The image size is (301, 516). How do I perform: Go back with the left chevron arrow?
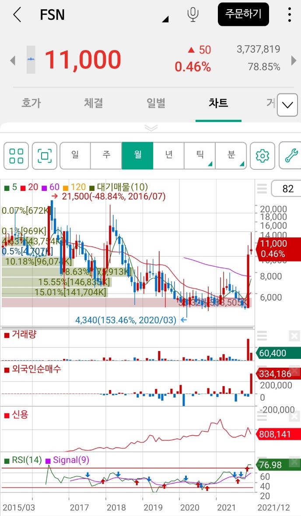pyautogui.click(x=17, y=15)
